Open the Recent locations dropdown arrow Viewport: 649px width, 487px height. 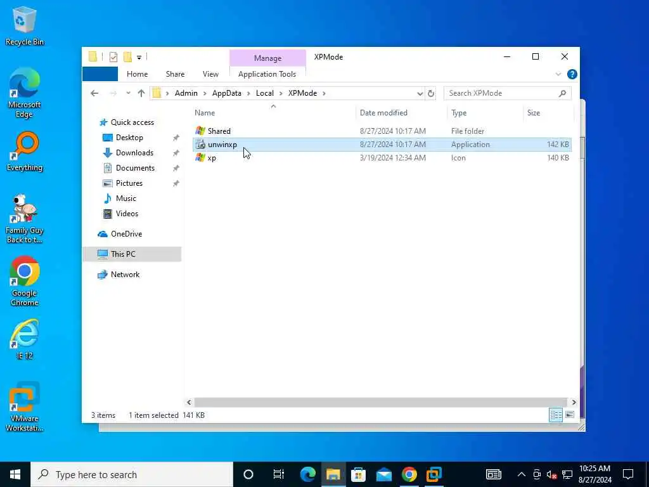point(128,93)
